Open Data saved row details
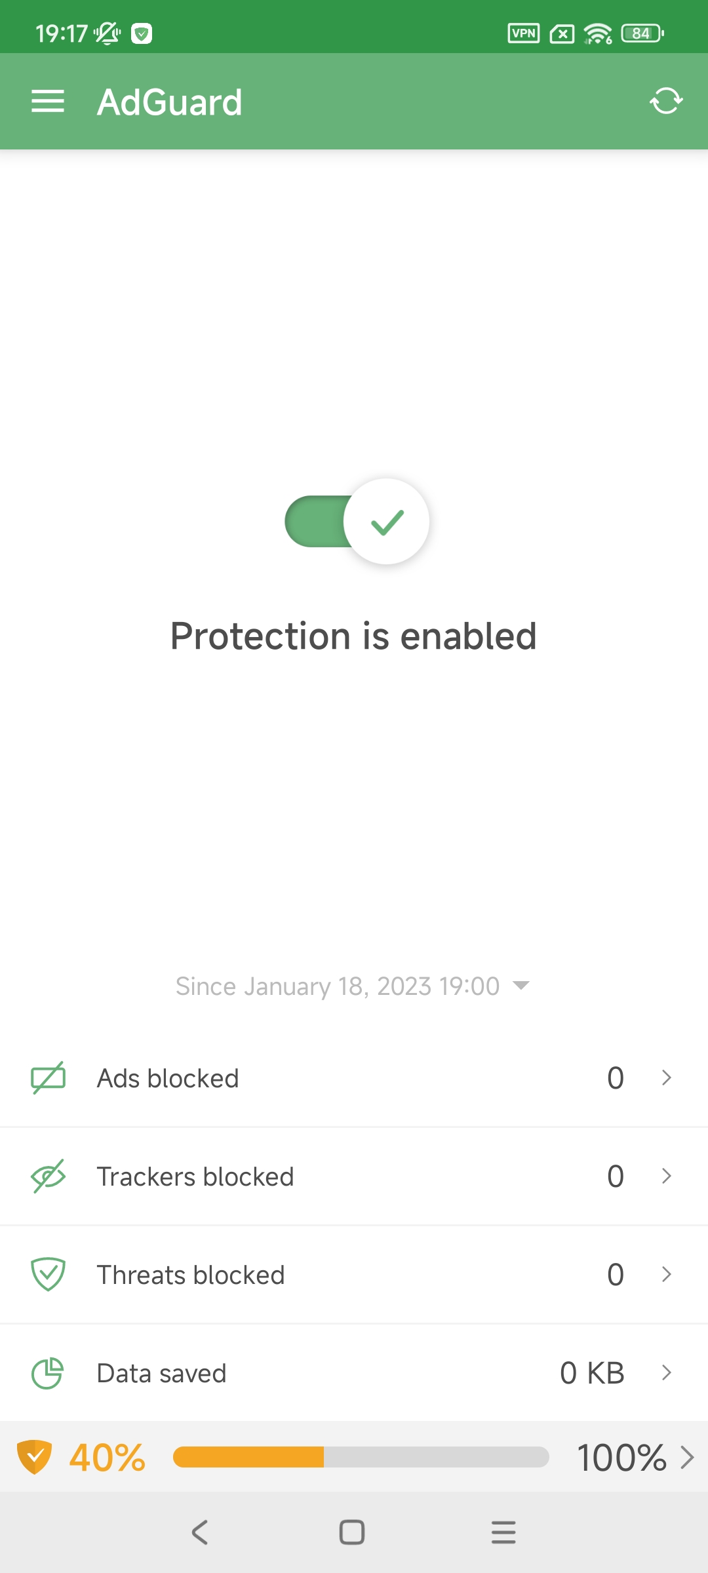The height and width of the screenshot is (1573, 708). point(354,1372)
